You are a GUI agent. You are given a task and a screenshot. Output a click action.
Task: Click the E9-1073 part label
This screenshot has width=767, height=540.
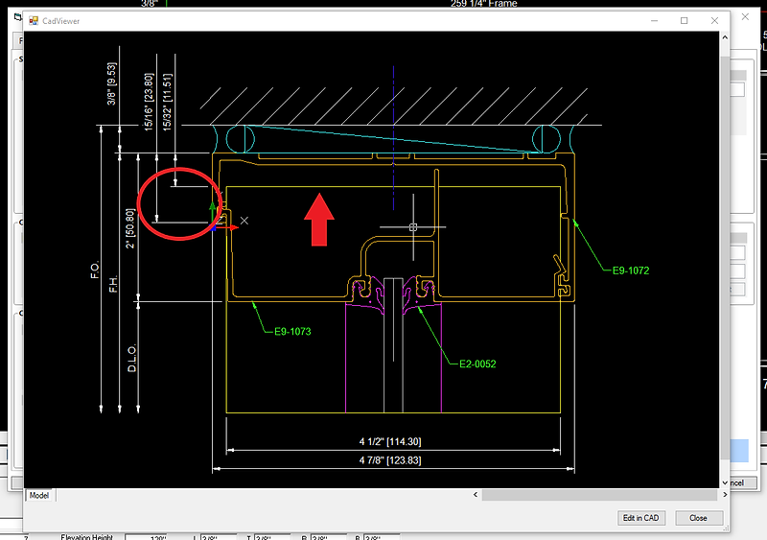coord(292,332)
